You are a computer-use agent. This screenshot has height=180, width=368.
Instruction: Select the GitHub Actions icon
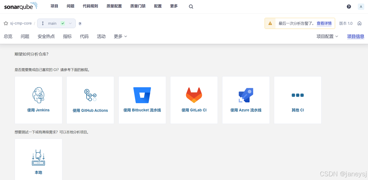(x=90, y=95)
